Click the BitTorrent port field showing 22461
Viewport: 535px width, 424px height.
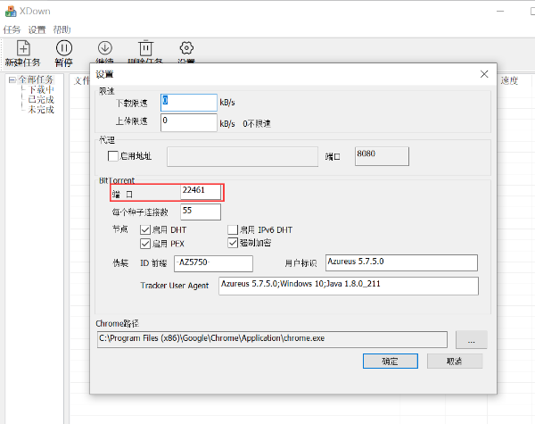pyautogui.click(x=200, y=191)
